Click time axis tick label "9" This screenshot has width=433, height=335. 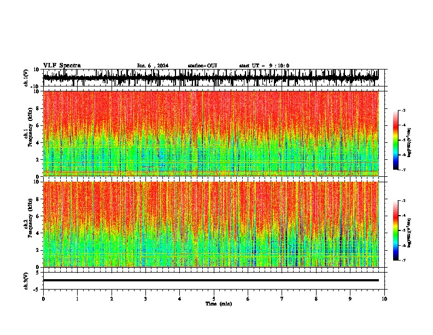(350, 299)
